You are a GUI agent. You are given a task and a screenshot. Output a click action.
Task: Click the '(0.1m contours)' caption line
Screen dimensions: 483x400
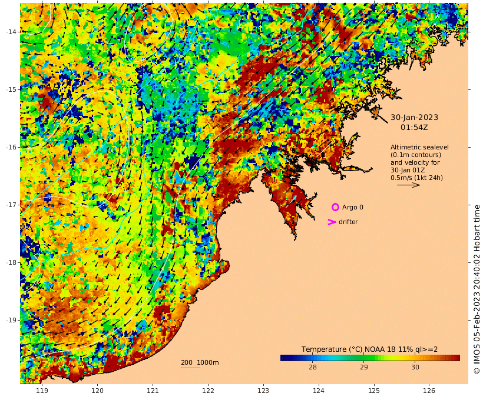(416, 155)
